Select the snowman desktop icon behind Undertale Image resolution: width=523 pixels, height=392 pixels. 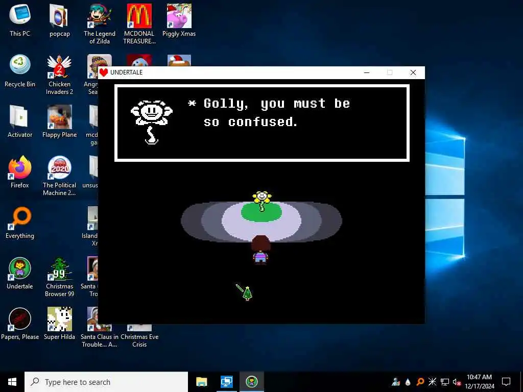(x=139, y=60)
